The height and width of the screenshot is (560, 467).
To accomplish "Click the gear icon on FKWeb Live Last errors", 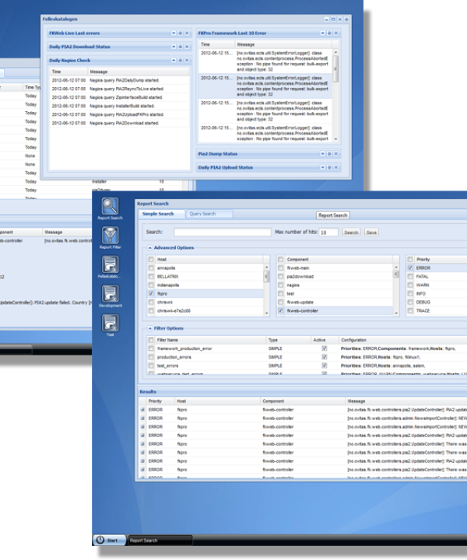I will (x=180, y=33).
